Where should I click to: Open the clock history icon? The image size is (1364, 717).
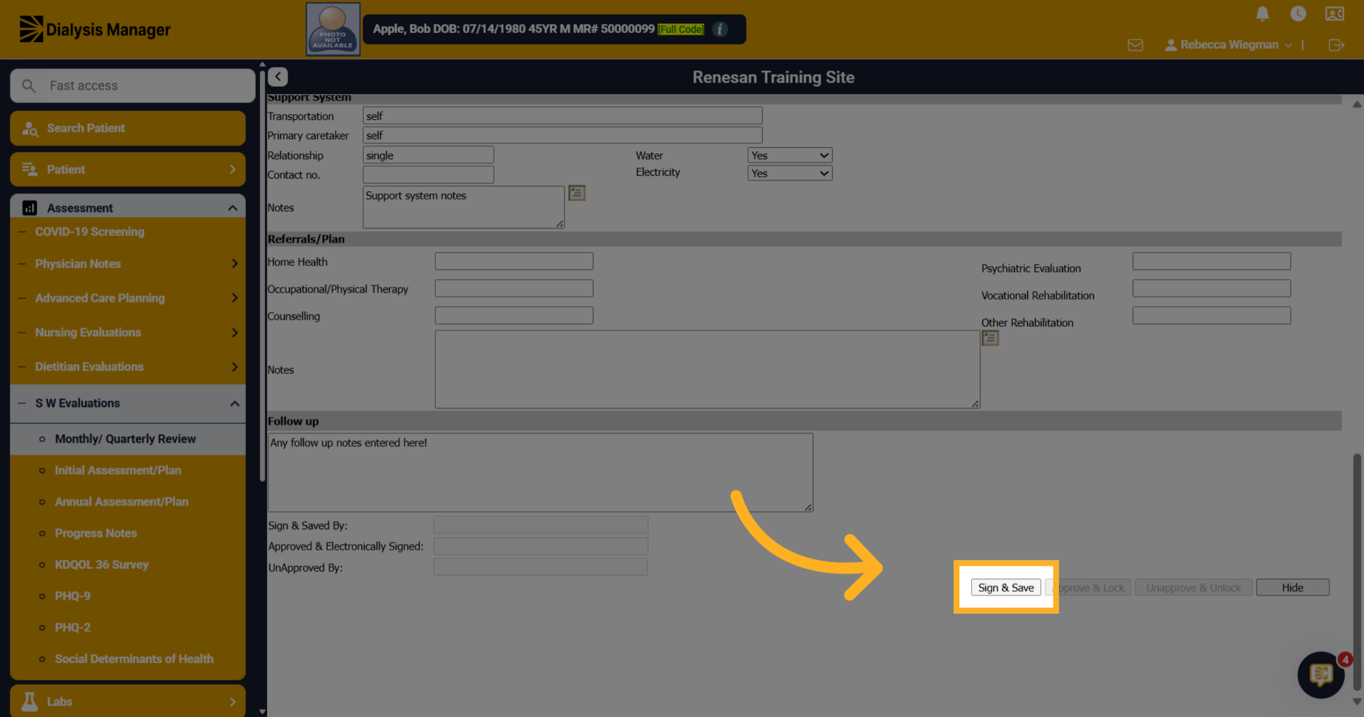click(1298, 14)
